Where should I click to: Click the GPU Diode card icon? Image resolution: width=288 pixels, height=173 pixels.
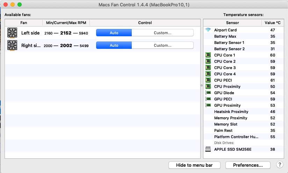click(208, 92)
